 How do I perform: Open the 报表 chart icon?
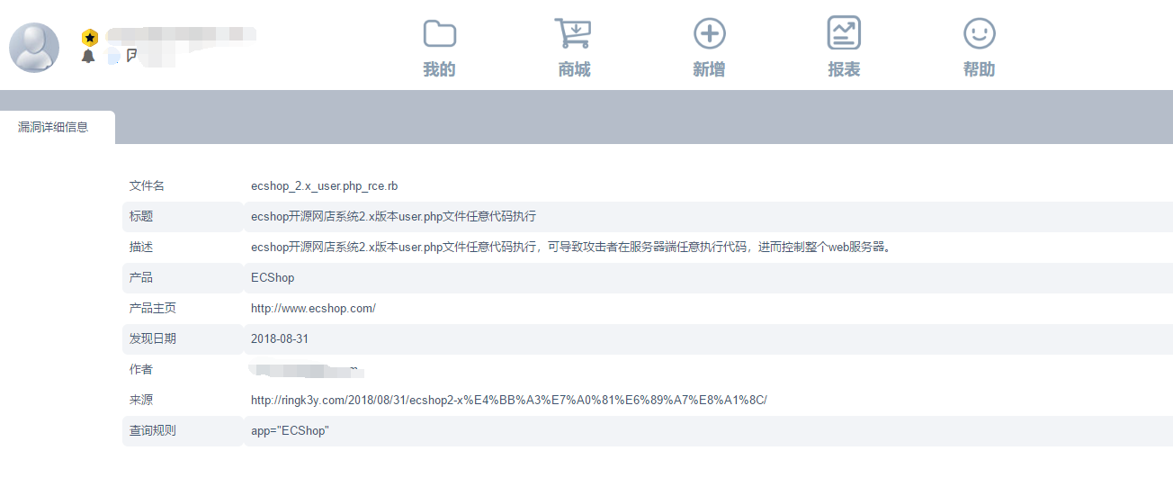coord(844,33)
